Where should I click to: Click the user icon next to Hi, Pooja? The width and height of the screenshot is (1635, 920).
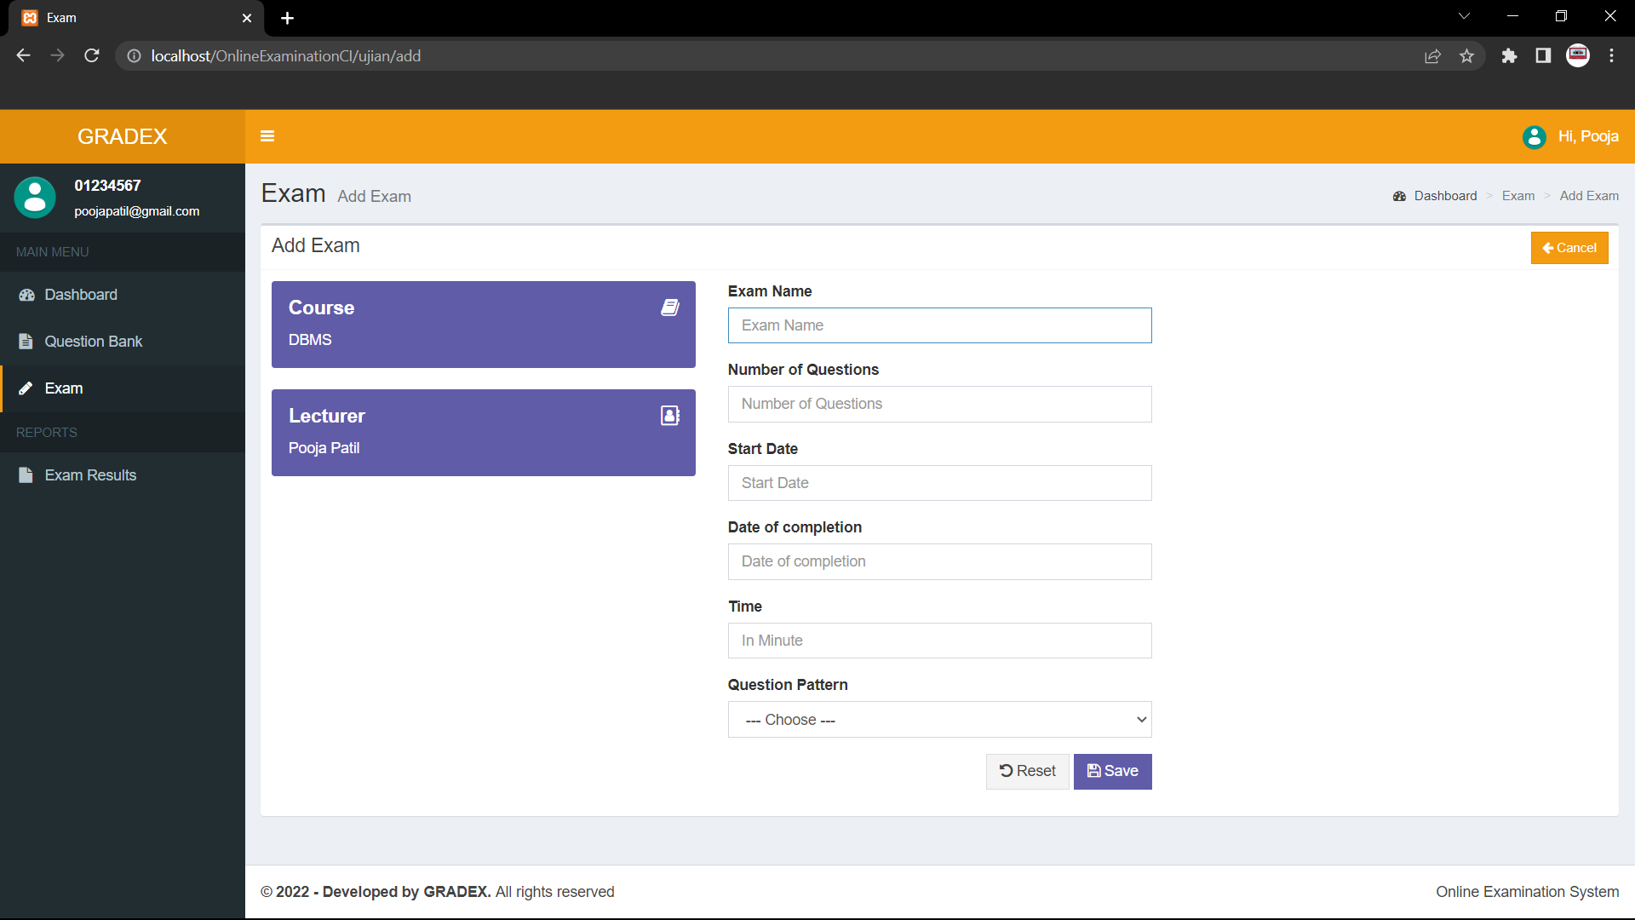coord(1535,136)
